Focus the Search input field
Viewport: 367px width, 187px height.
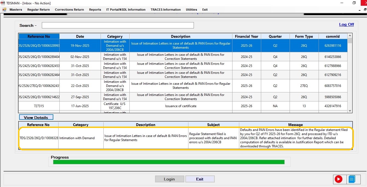click(x=118, y=25)
